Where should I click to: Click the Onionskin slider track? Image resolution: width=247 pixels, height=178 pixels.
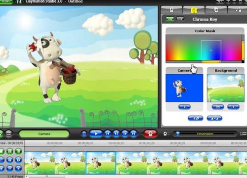[x=205, y=134]
